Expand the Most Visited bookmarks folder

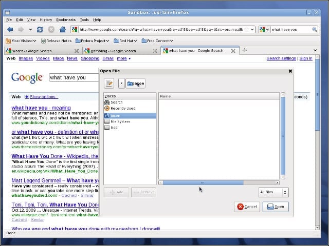(21, 41)
